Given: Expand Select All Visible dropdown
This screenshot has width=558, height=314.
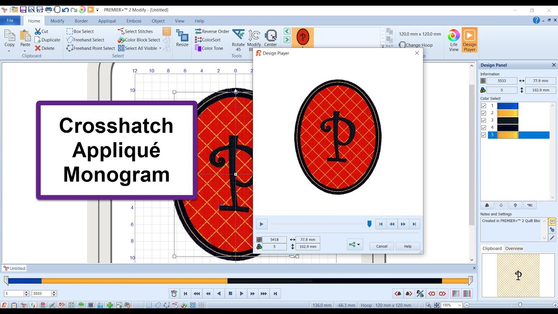Looking at the screenshot, I should (x=160, y=48).
